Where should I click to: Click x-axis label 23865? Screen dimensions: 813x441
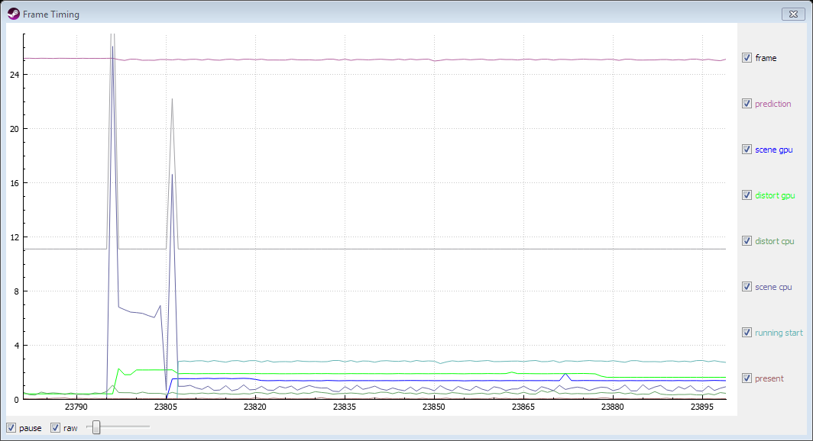[523, 407]
